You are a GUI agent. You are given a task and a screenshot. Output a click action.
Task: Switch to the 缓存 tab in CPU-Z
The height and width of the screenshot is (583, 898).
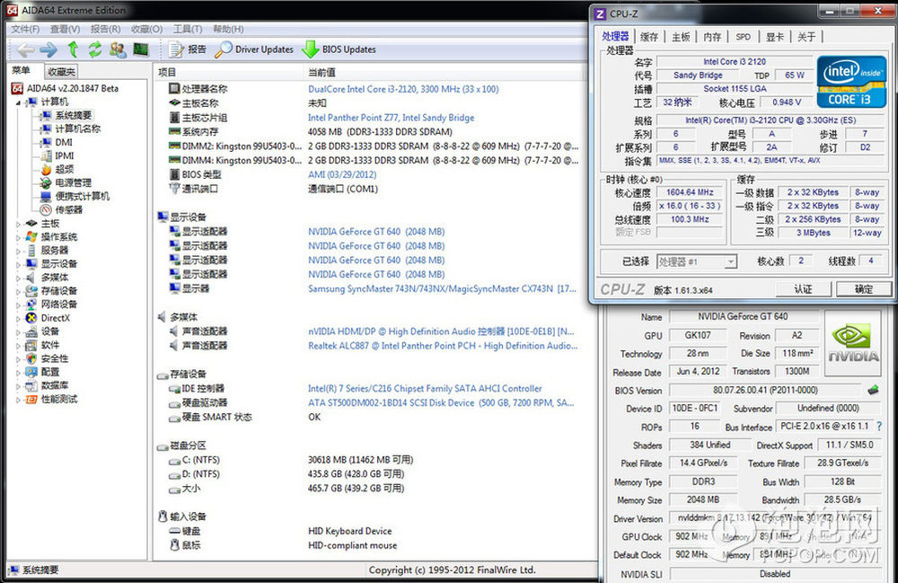coord(649,37)
